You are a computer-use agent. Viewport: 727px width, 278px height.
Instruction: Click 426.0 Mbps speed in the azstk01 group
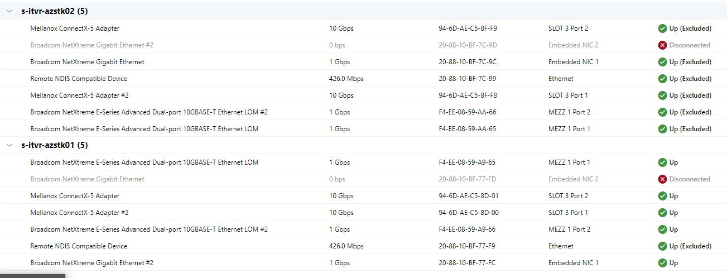(x=346, y=246)
